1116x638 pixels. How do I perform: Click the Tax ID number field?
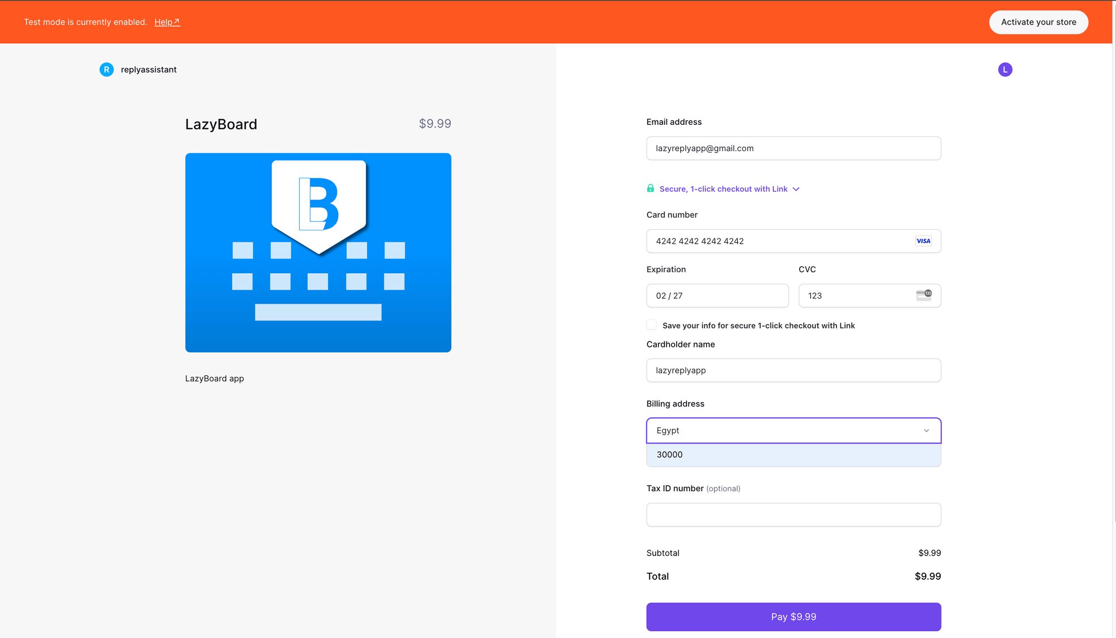(x=793, y=515)
